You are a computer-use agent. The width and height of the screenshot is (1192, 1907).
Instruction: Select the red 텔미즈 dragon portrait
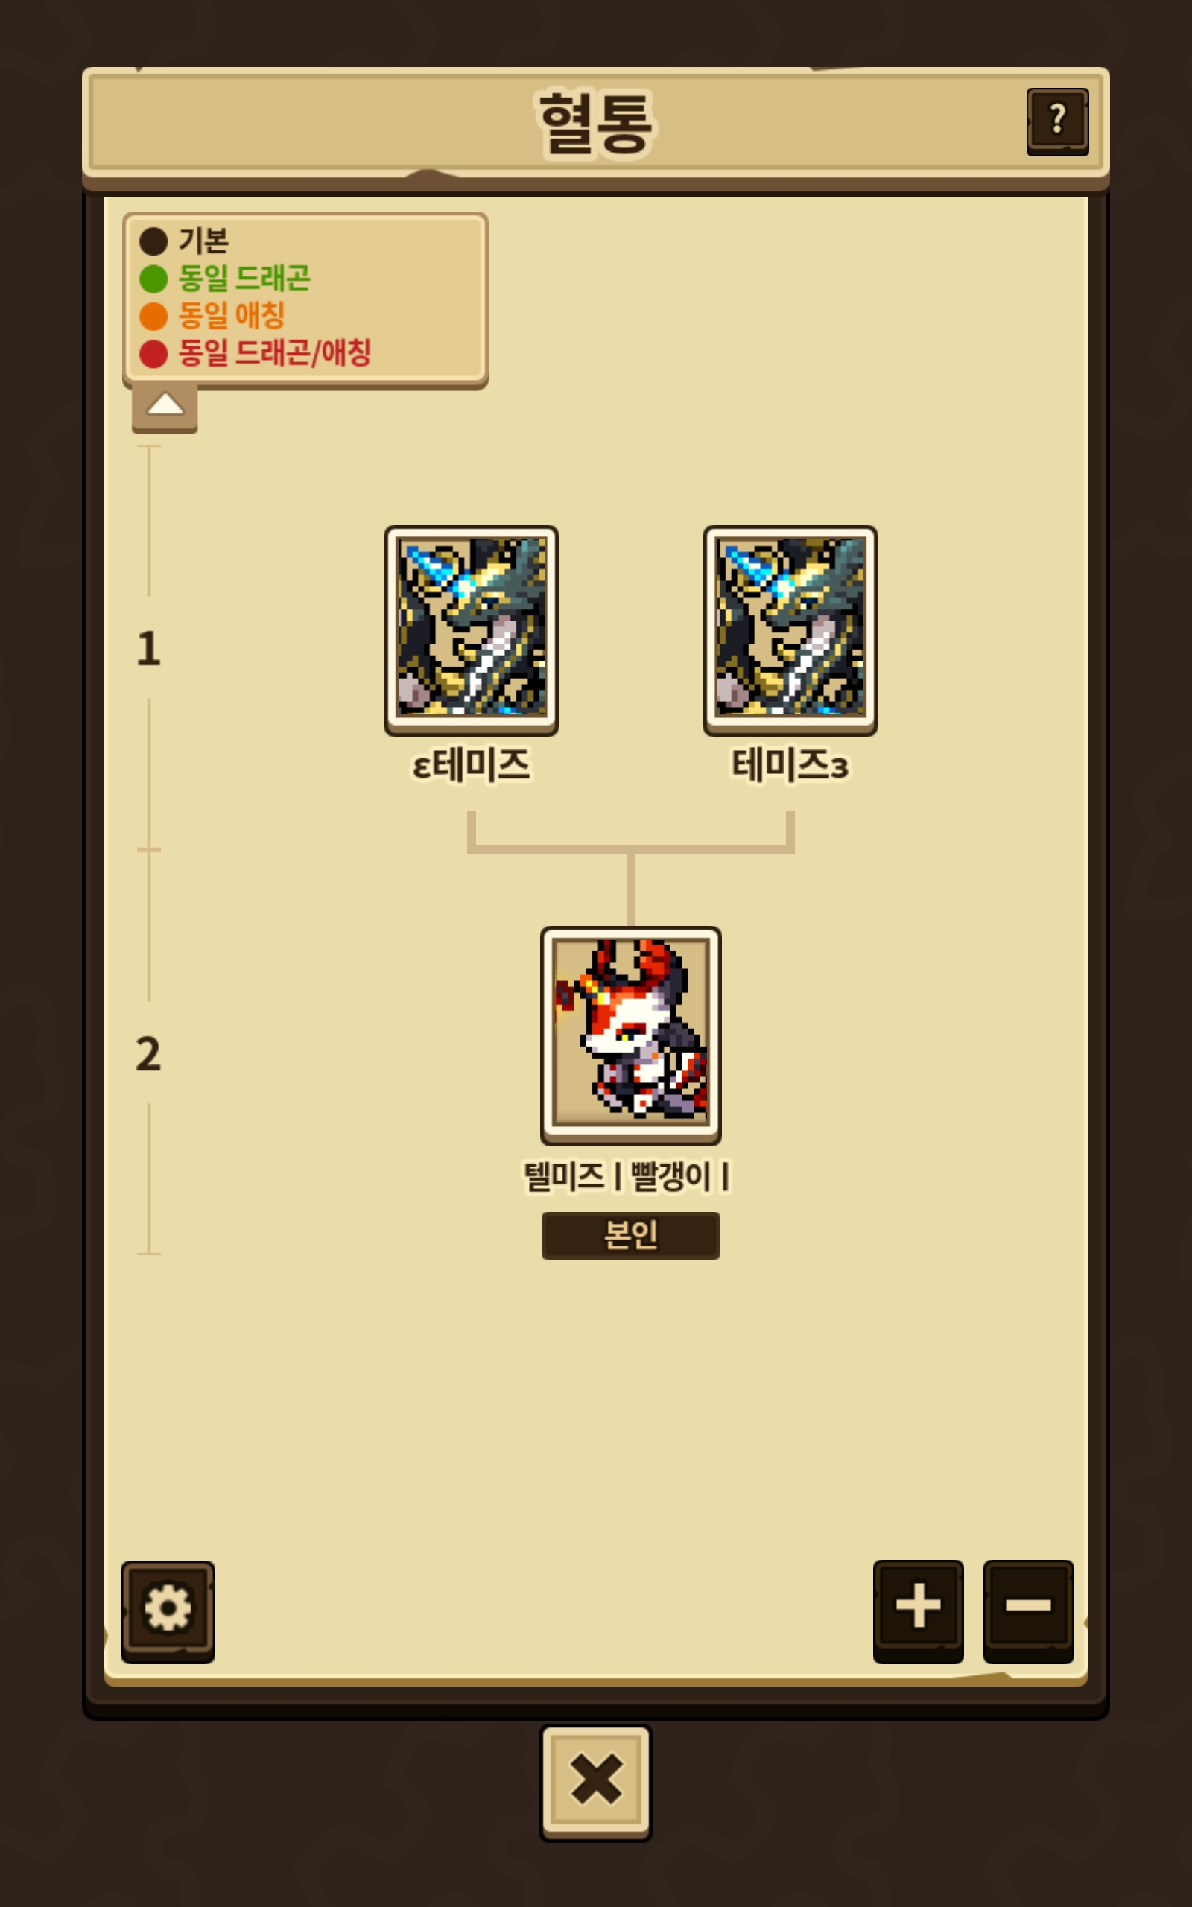631,1035
